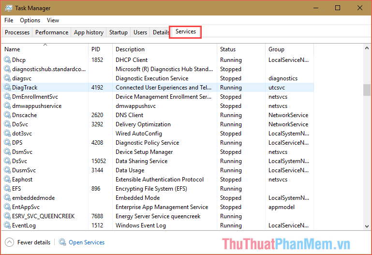Click Data Usage description text
This screenshot has width=372, height=255.
pos(130,170)
